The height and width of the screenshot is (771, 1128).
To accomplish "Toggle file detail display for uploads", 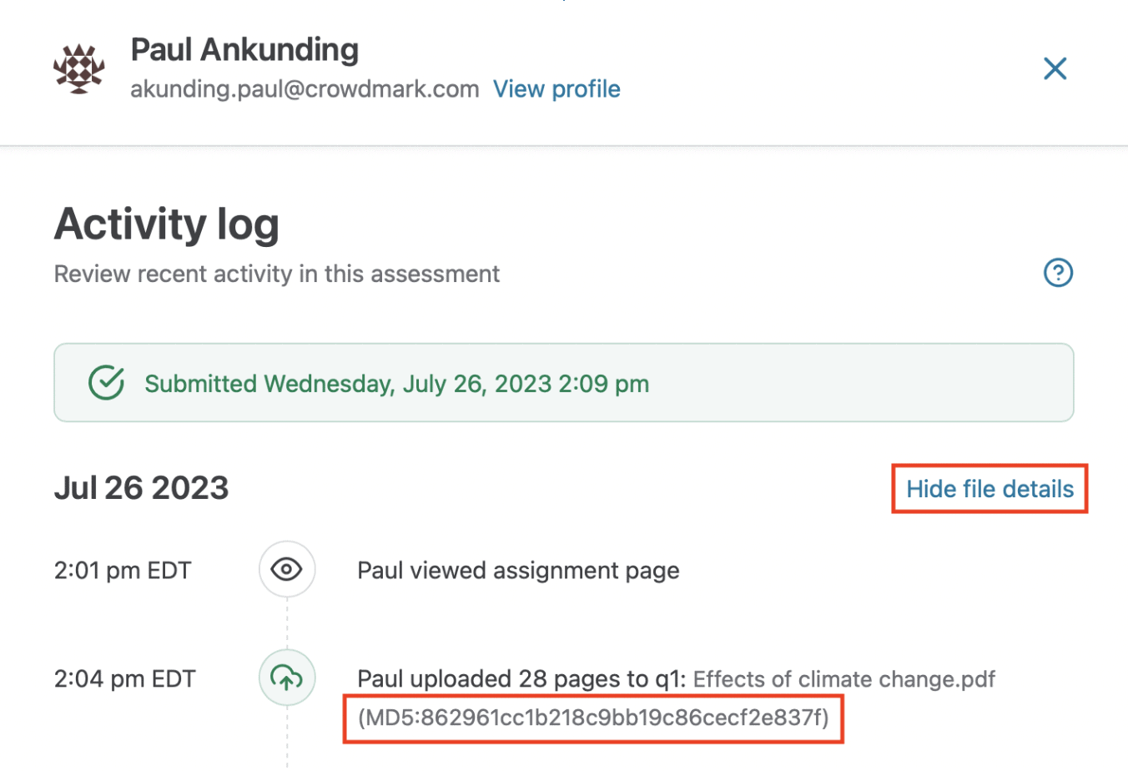I will click(x=989, y=489).
